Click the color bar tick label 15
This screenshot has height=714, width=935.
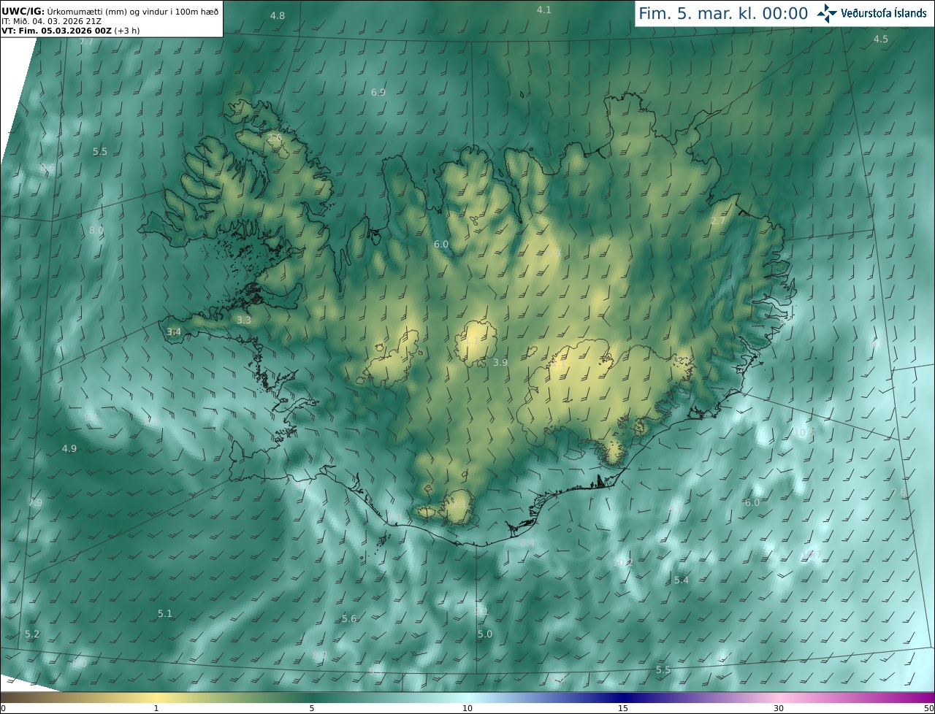623,708
